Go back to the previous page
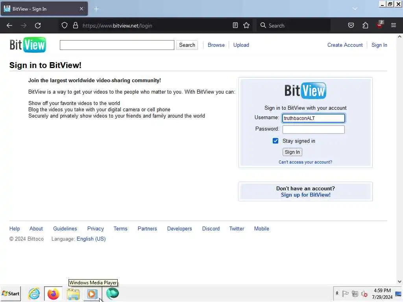403x302 pixels. tap(9, 26)
